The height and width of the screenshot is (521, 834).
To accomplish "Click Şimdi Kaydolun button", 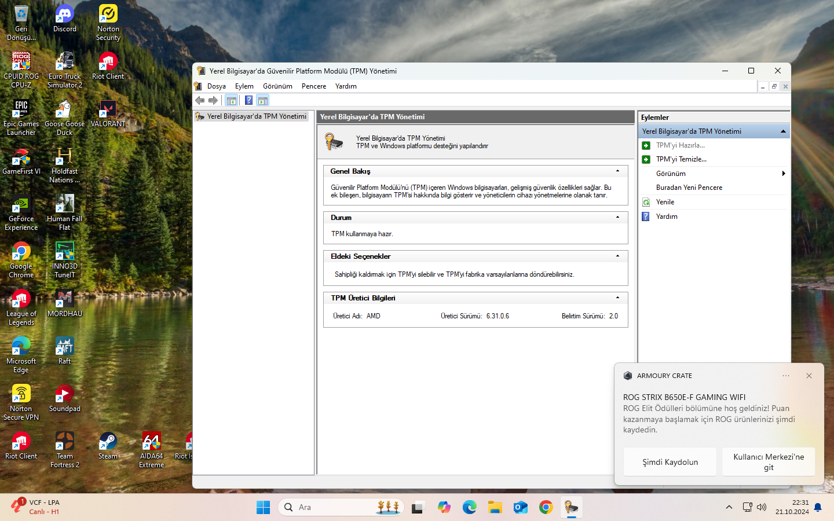I will 670,462.
